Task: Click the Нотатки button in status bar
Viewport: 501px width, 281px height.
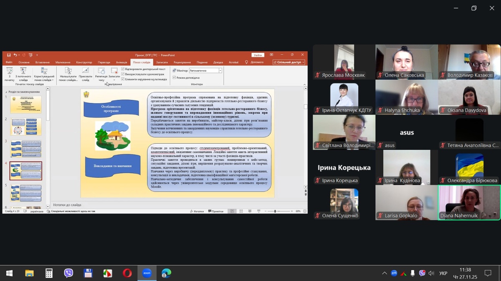Action: pos(196,211)
